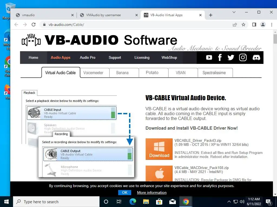This screenshot has width=277, height=207.
Task: Switch to the Voicemeeter tab
Action: [95, 73]
